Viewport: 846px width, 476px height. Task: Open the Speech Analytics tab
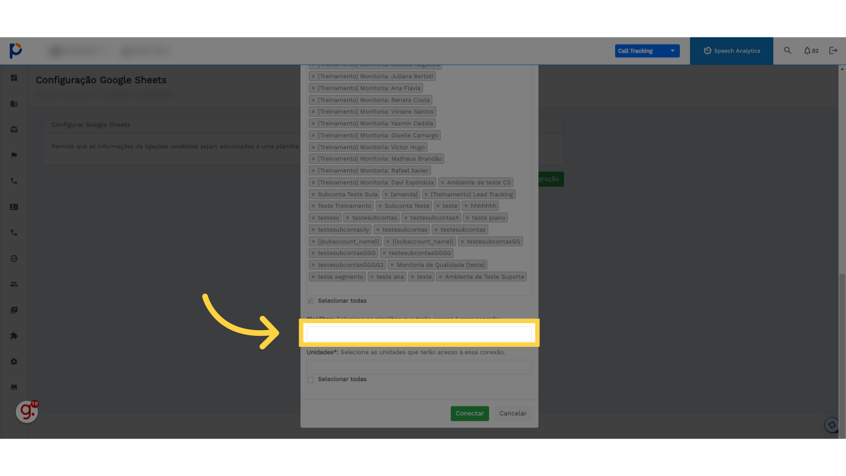point(731,51)
